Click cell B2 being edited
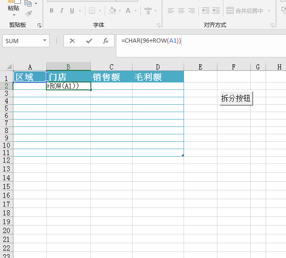 click(69, 86)
